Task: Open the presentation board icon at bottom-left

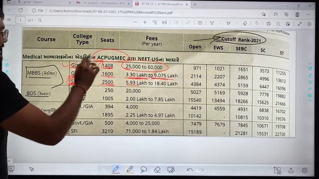Action: pos(11,169)
